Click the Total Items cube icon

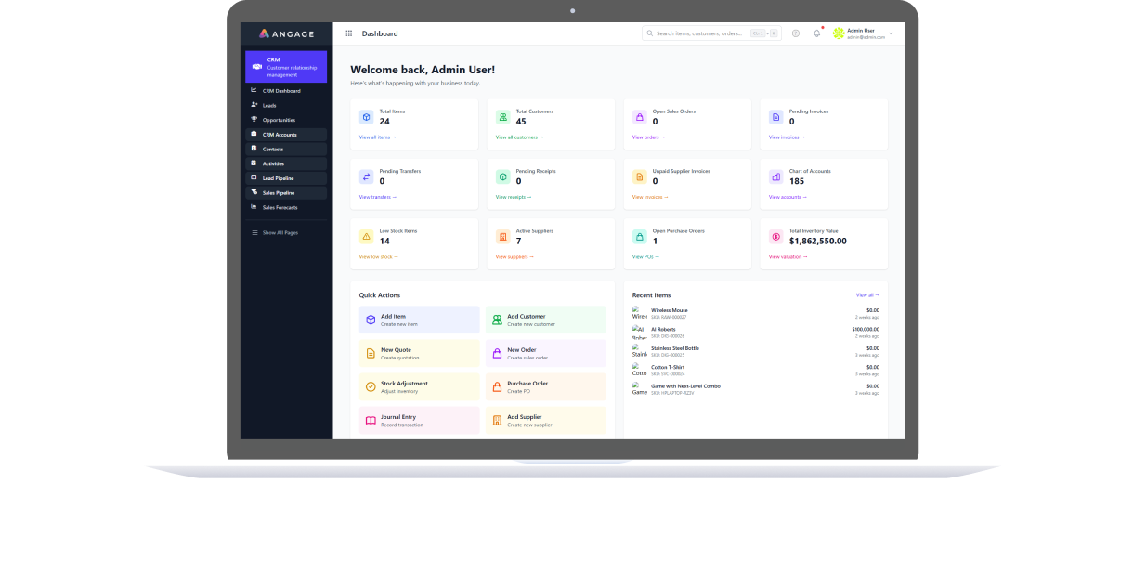coord(366,117)
